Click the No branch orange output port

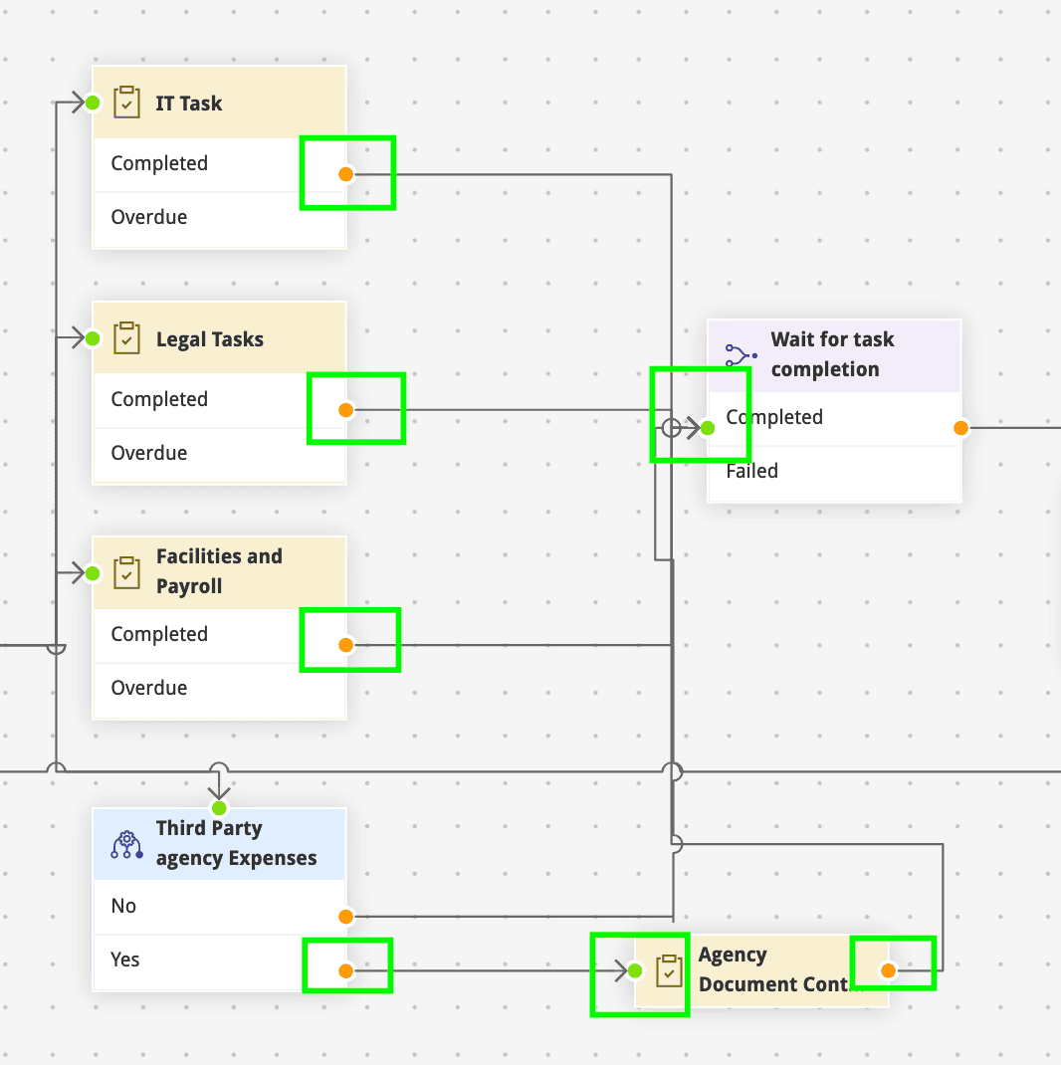(x=345, y=917)
